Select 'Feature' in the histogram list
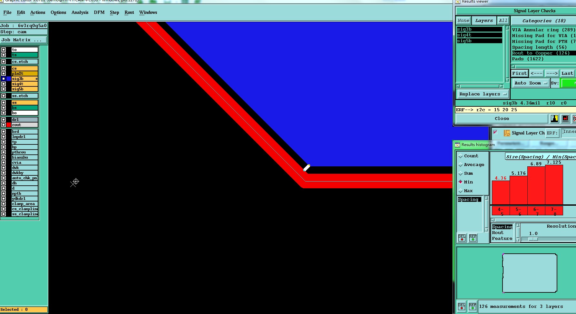Viewport: 576px width, 314px height. [x=502, y=239]
